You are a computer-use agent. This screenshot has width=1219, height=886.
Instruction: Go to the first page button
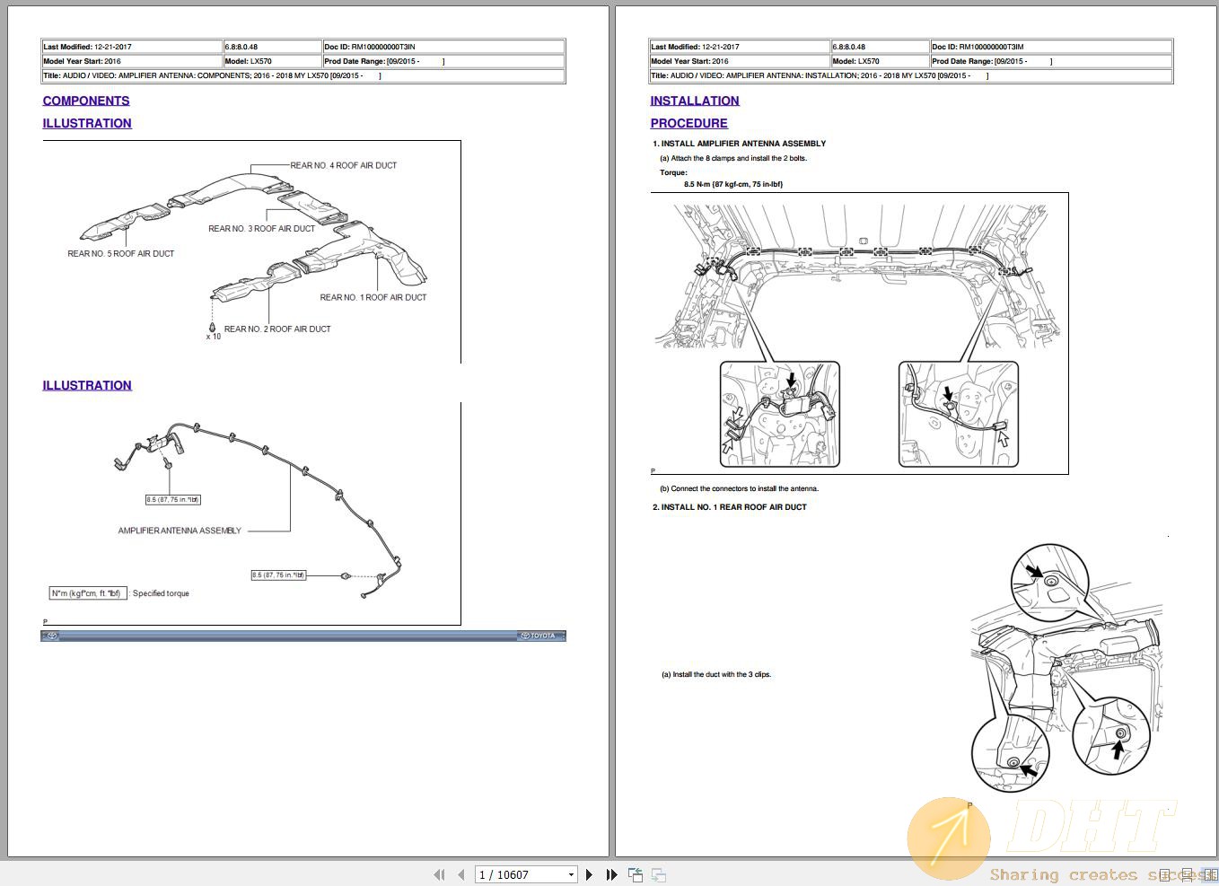point(439,874)
